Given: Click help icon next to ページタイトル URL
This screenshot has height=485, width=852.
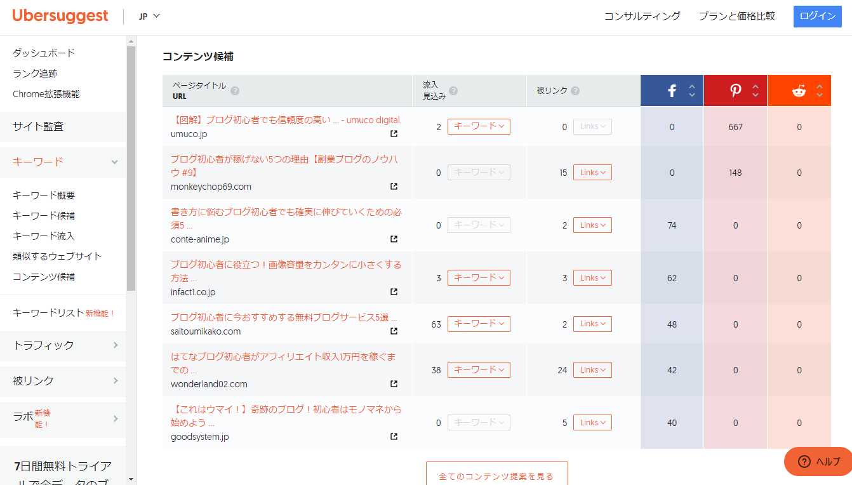Looking at the screenshot, I should pos(235,91).
